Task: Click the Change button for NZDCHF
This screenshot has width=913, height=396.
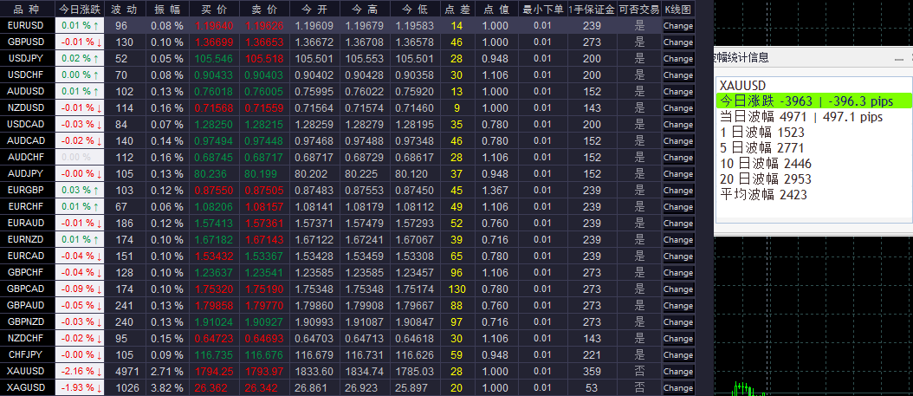Action: tap(677, 338)
